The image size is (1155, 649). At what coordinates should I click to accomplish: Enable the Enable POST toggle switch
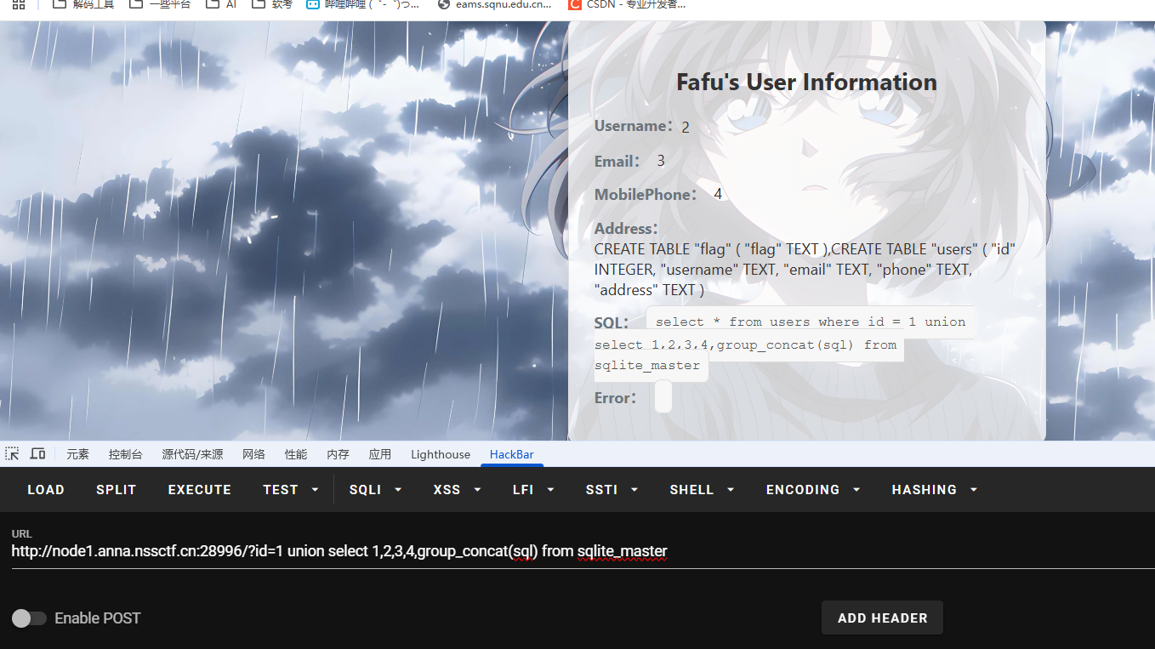click(30, 618)
